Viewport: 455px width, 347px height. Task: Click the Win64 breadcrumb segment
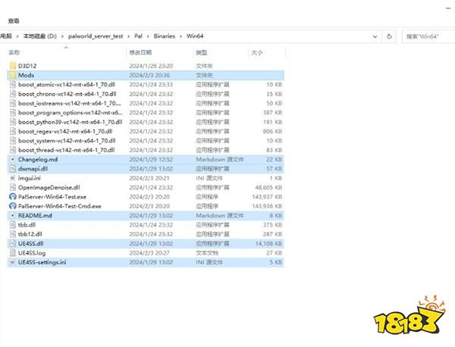tap(195, 36)
